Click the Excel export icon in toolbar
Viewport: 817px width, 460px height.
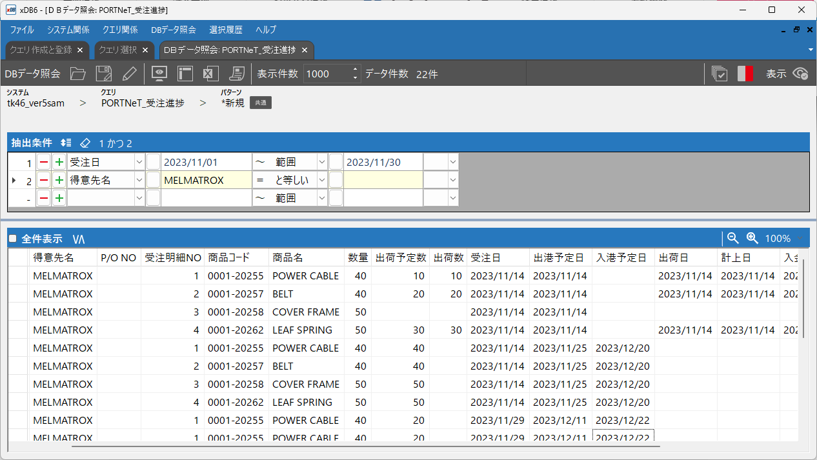[211, 74]
